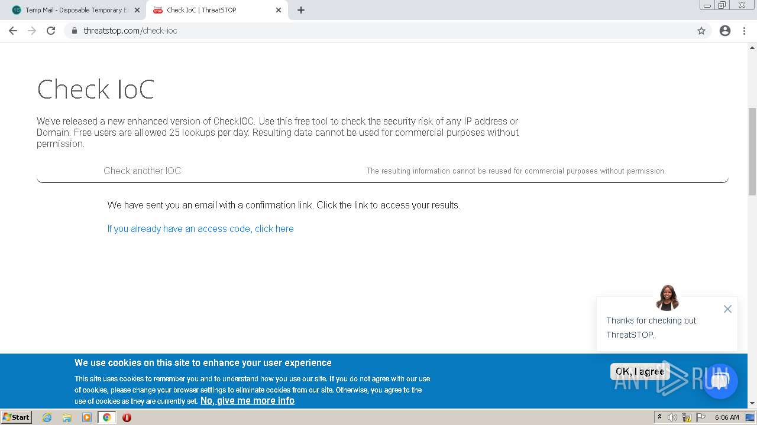757x425 pixels.
Task: Close the Check IoC ThreatSTOP tab
Action: pyautogui.click(x=279, y=10)
